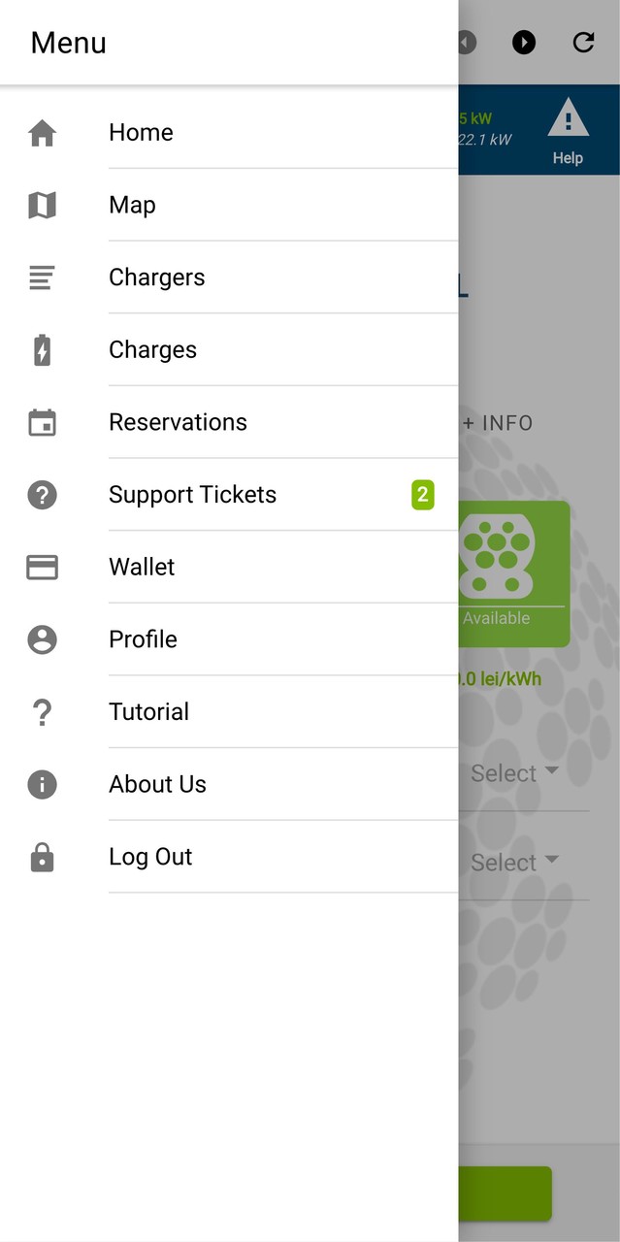Tap the Chargers list icon

pyautogui.click(x=42, y=277)
